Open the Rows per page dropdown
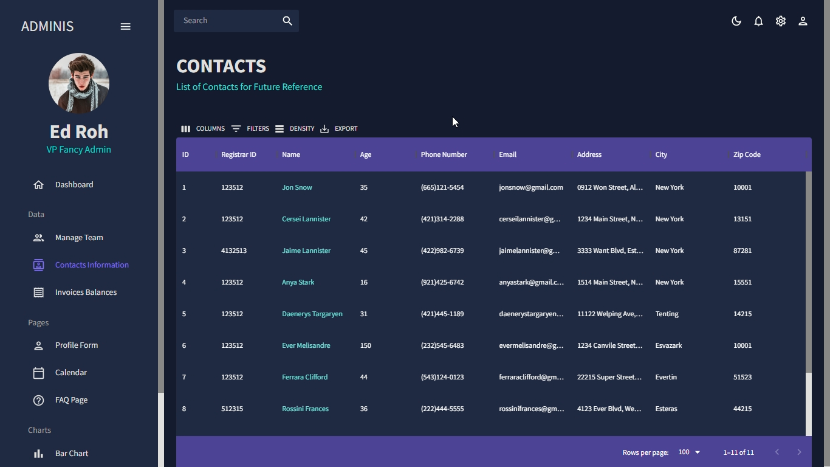830x467 pixels. [x=688, y=452]
